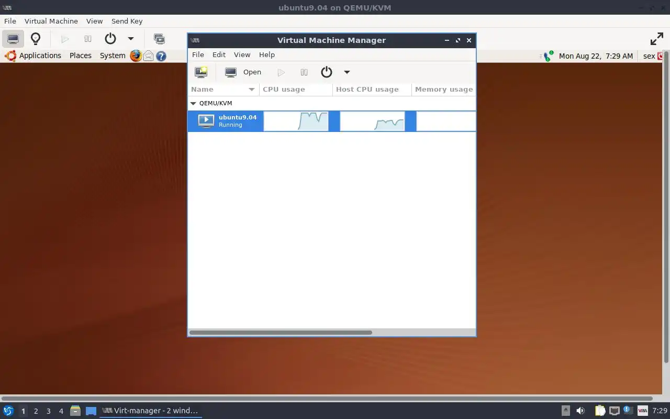The height and width of the screenshot is (419, 670).
Task: Click the Pause icon in Virtual Machine Manager
Action: 304,72
